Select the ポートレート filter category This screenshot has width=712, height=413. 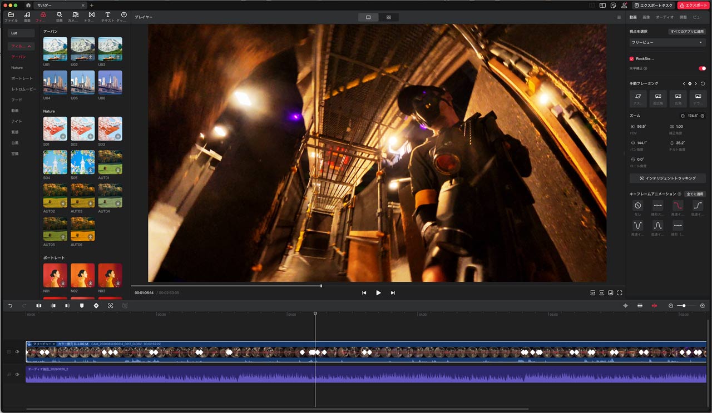coord(22,78)
